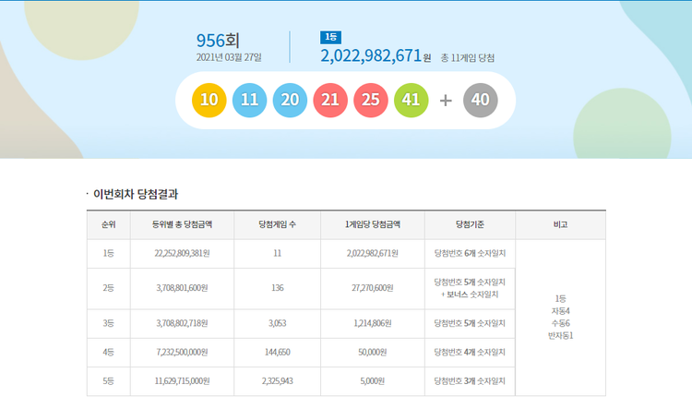Image resolution: width=692 pixels, height=397 pixels.
Task: Select the draw date 2021년 03월 27일
Action: 229,57
